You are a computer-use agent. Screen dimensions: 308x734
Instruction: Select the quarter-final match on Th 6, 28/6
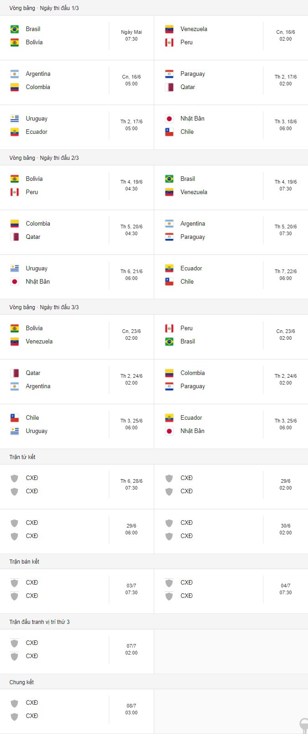coord(77,487)
